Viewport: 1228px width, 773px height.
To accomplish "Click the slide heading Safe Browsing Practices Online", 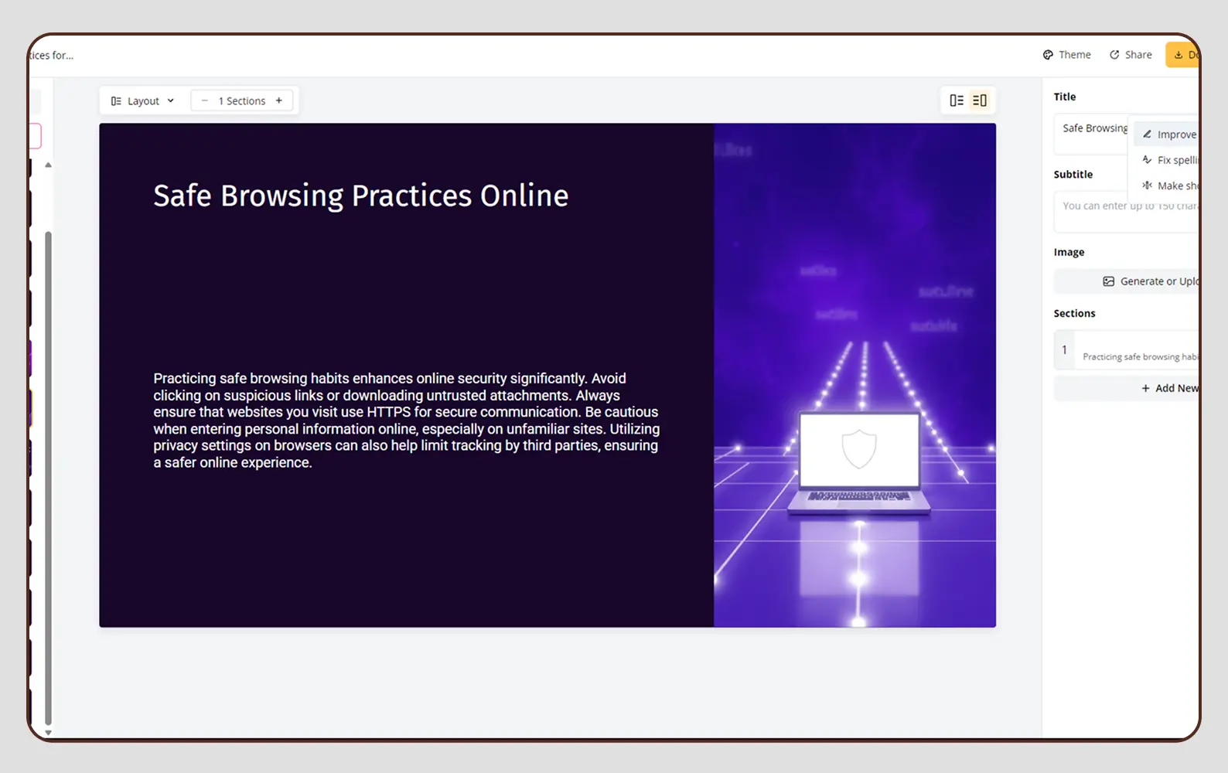I will pyautogui.click(x=360, y=196).
